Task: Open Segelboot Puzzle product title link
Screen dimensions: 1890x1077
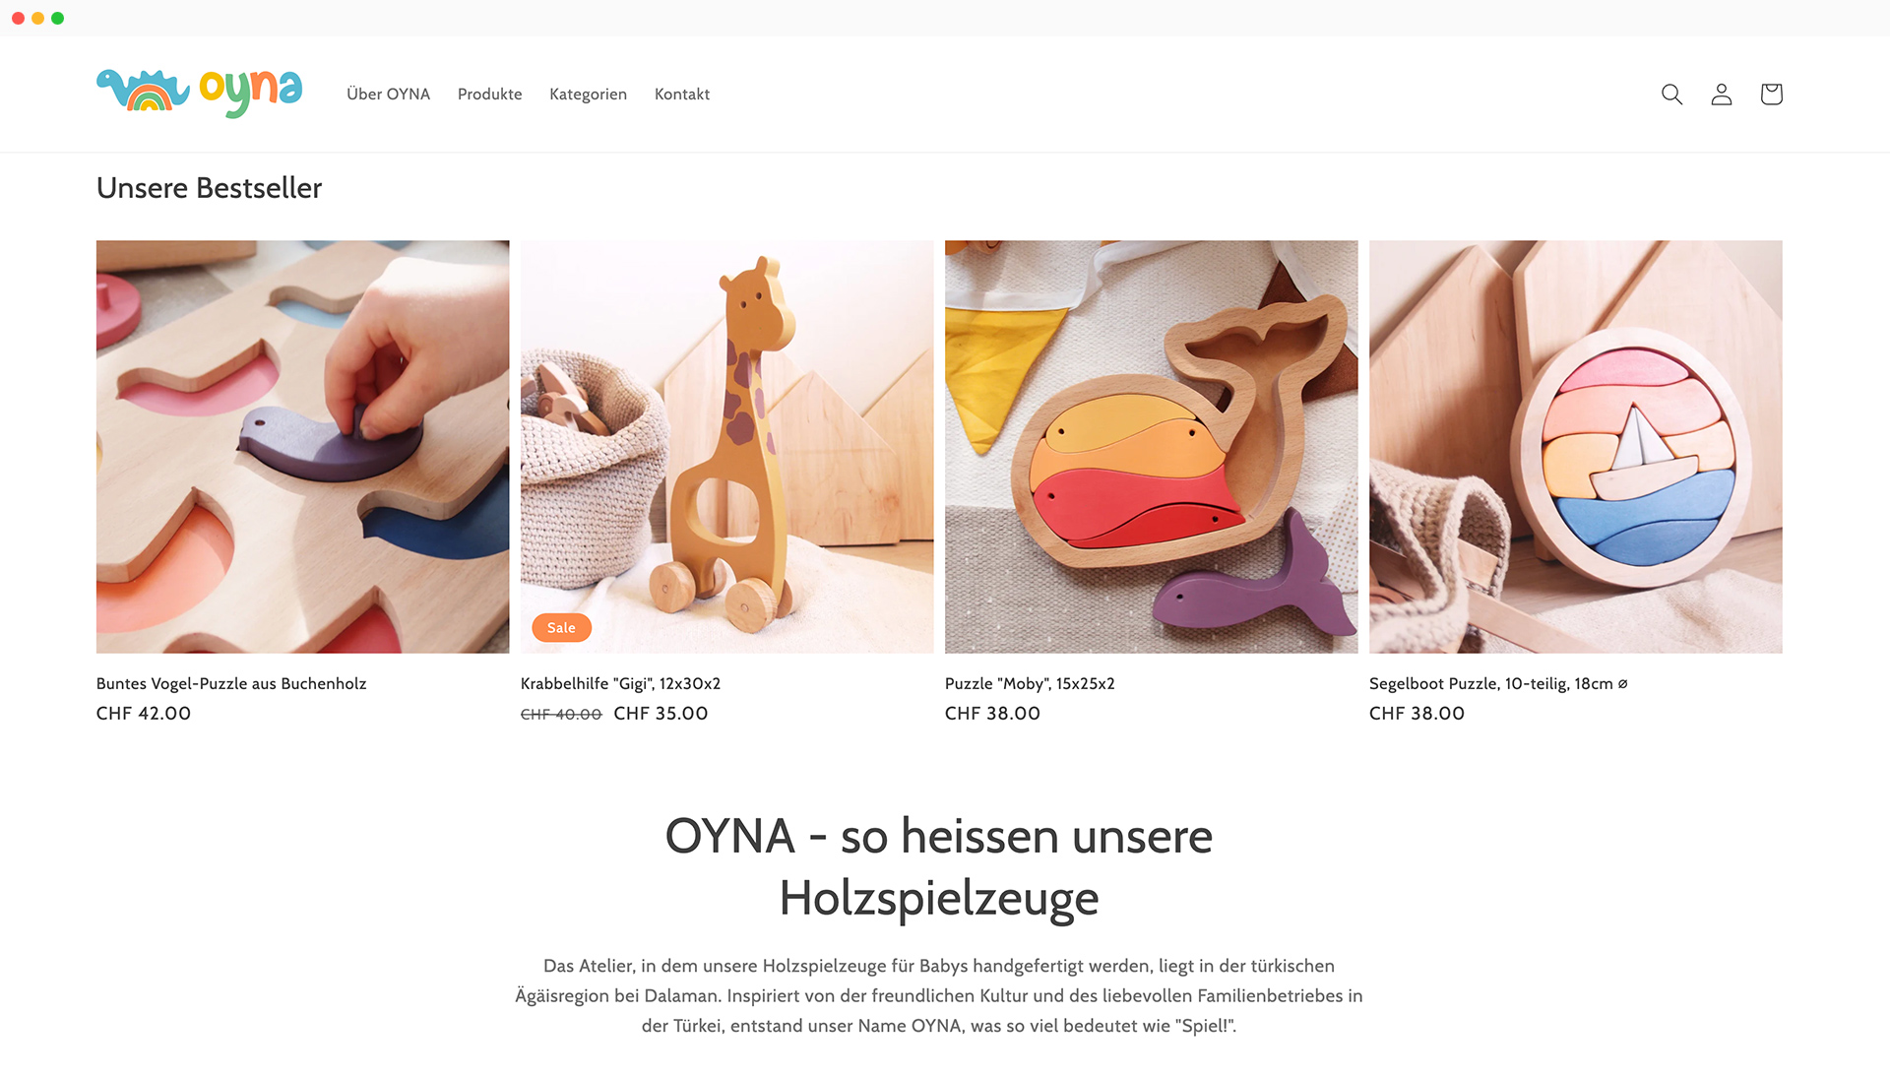Action: pyautogui.click(x=1498, y=683)
